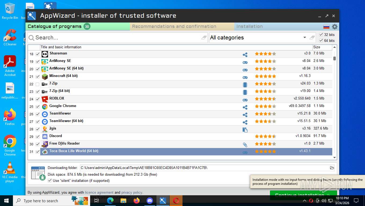The width and height of the screenshot is (365, 206).
Task: Click Discord row star rating
Action: 265,136
